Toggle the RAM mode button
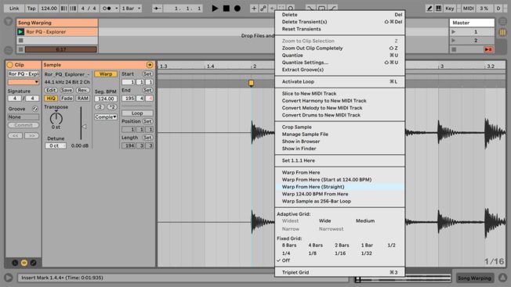The height and width of the screenshot is (287, 511). point(83,99)
